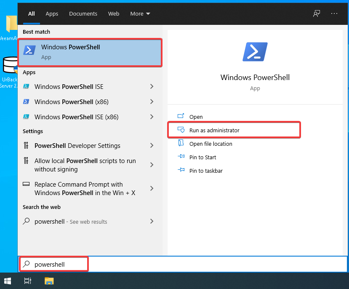Screen dimensions: 349x289
Task: Choose Run as administrator
Action: [234, 130]
